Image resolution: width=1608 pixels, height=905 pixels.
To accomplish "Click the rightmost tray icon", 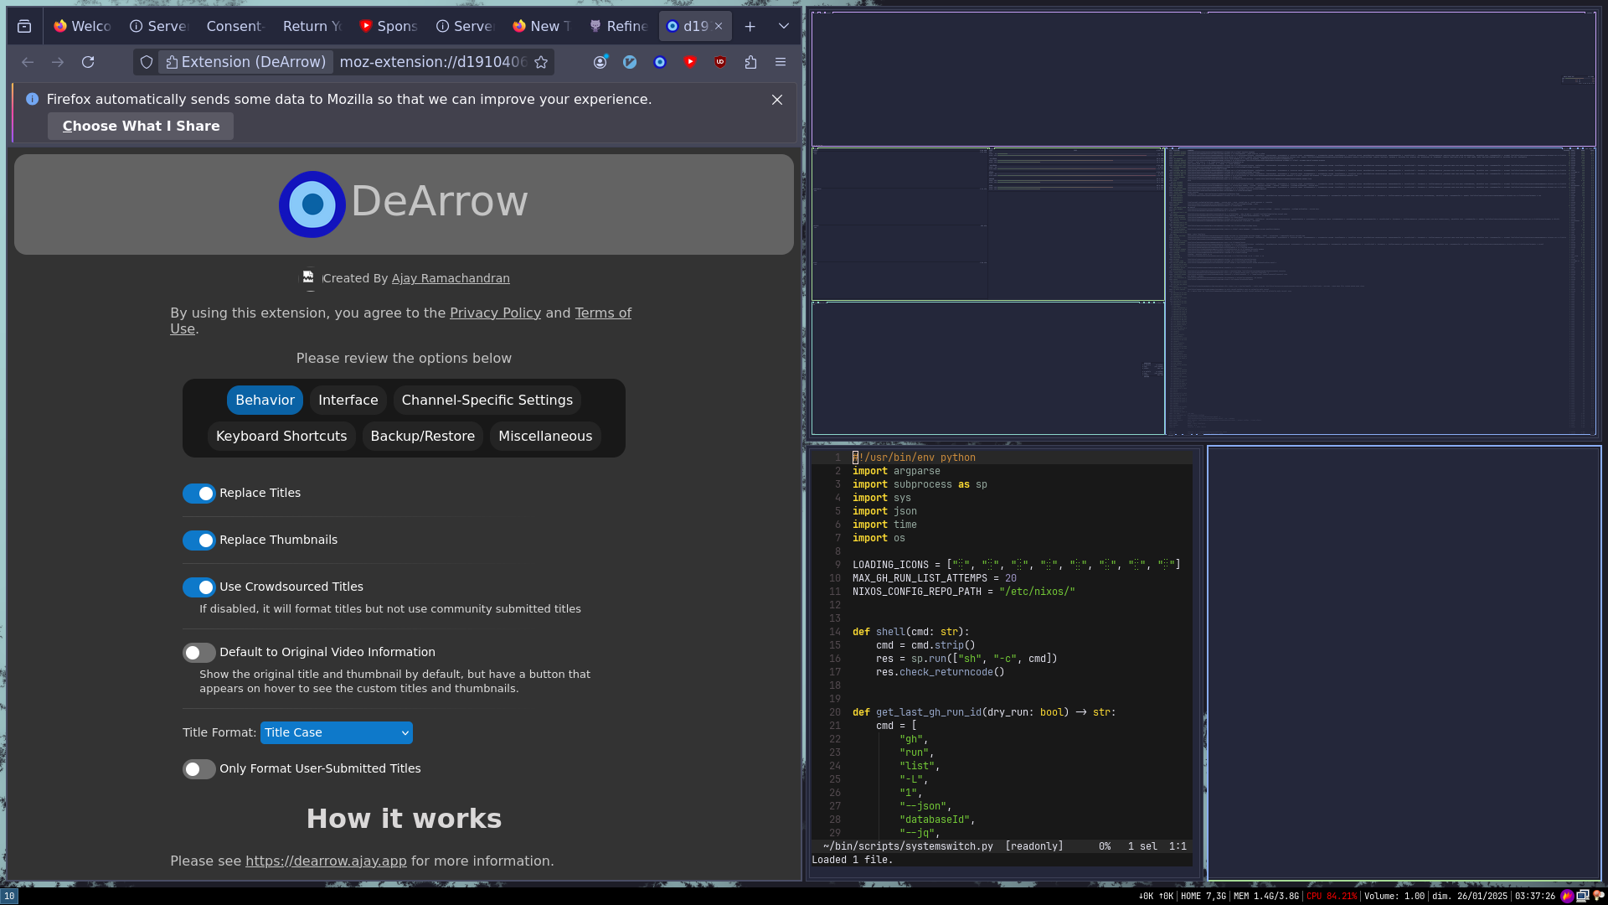I will tap(1598, 896).
